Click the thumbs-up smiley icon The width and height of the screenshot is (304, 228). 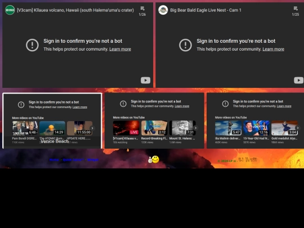pyautogui.click(x=154, y=159)
